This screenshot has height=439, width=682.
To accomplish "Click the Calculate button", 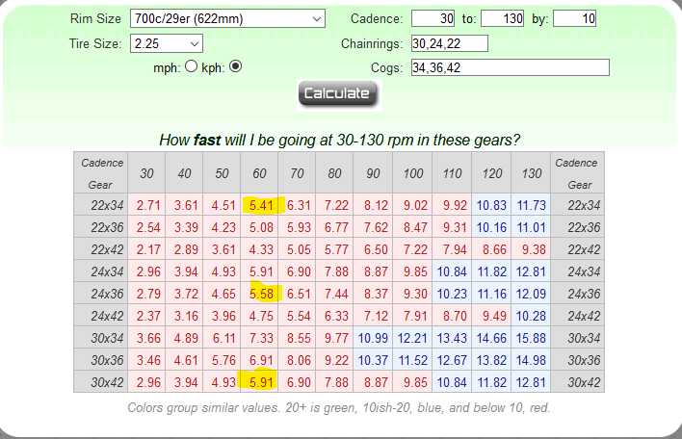I will pyautogui.click(x=338, y=93).
